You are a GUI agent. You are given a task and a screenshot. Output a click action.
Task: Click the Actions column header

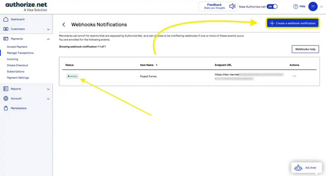[294, 65]
